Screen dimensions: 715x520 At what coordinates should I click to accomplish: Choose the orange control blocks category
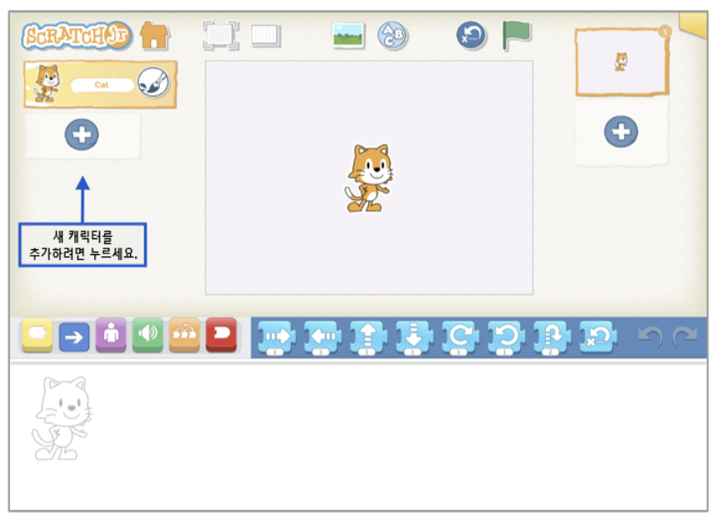pos(184,335)
